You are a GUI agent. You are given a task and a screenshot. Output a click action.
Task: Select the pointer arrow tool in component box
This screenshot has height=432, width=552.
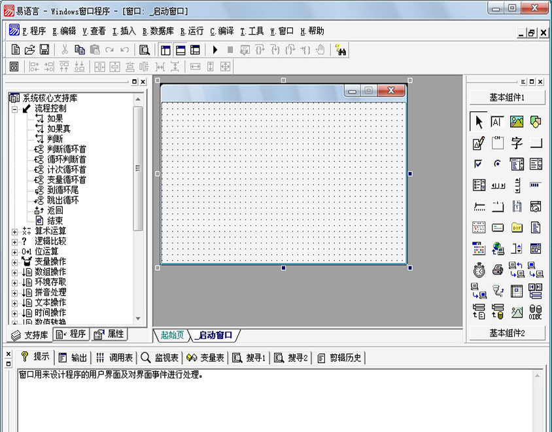tap(479, 122)
